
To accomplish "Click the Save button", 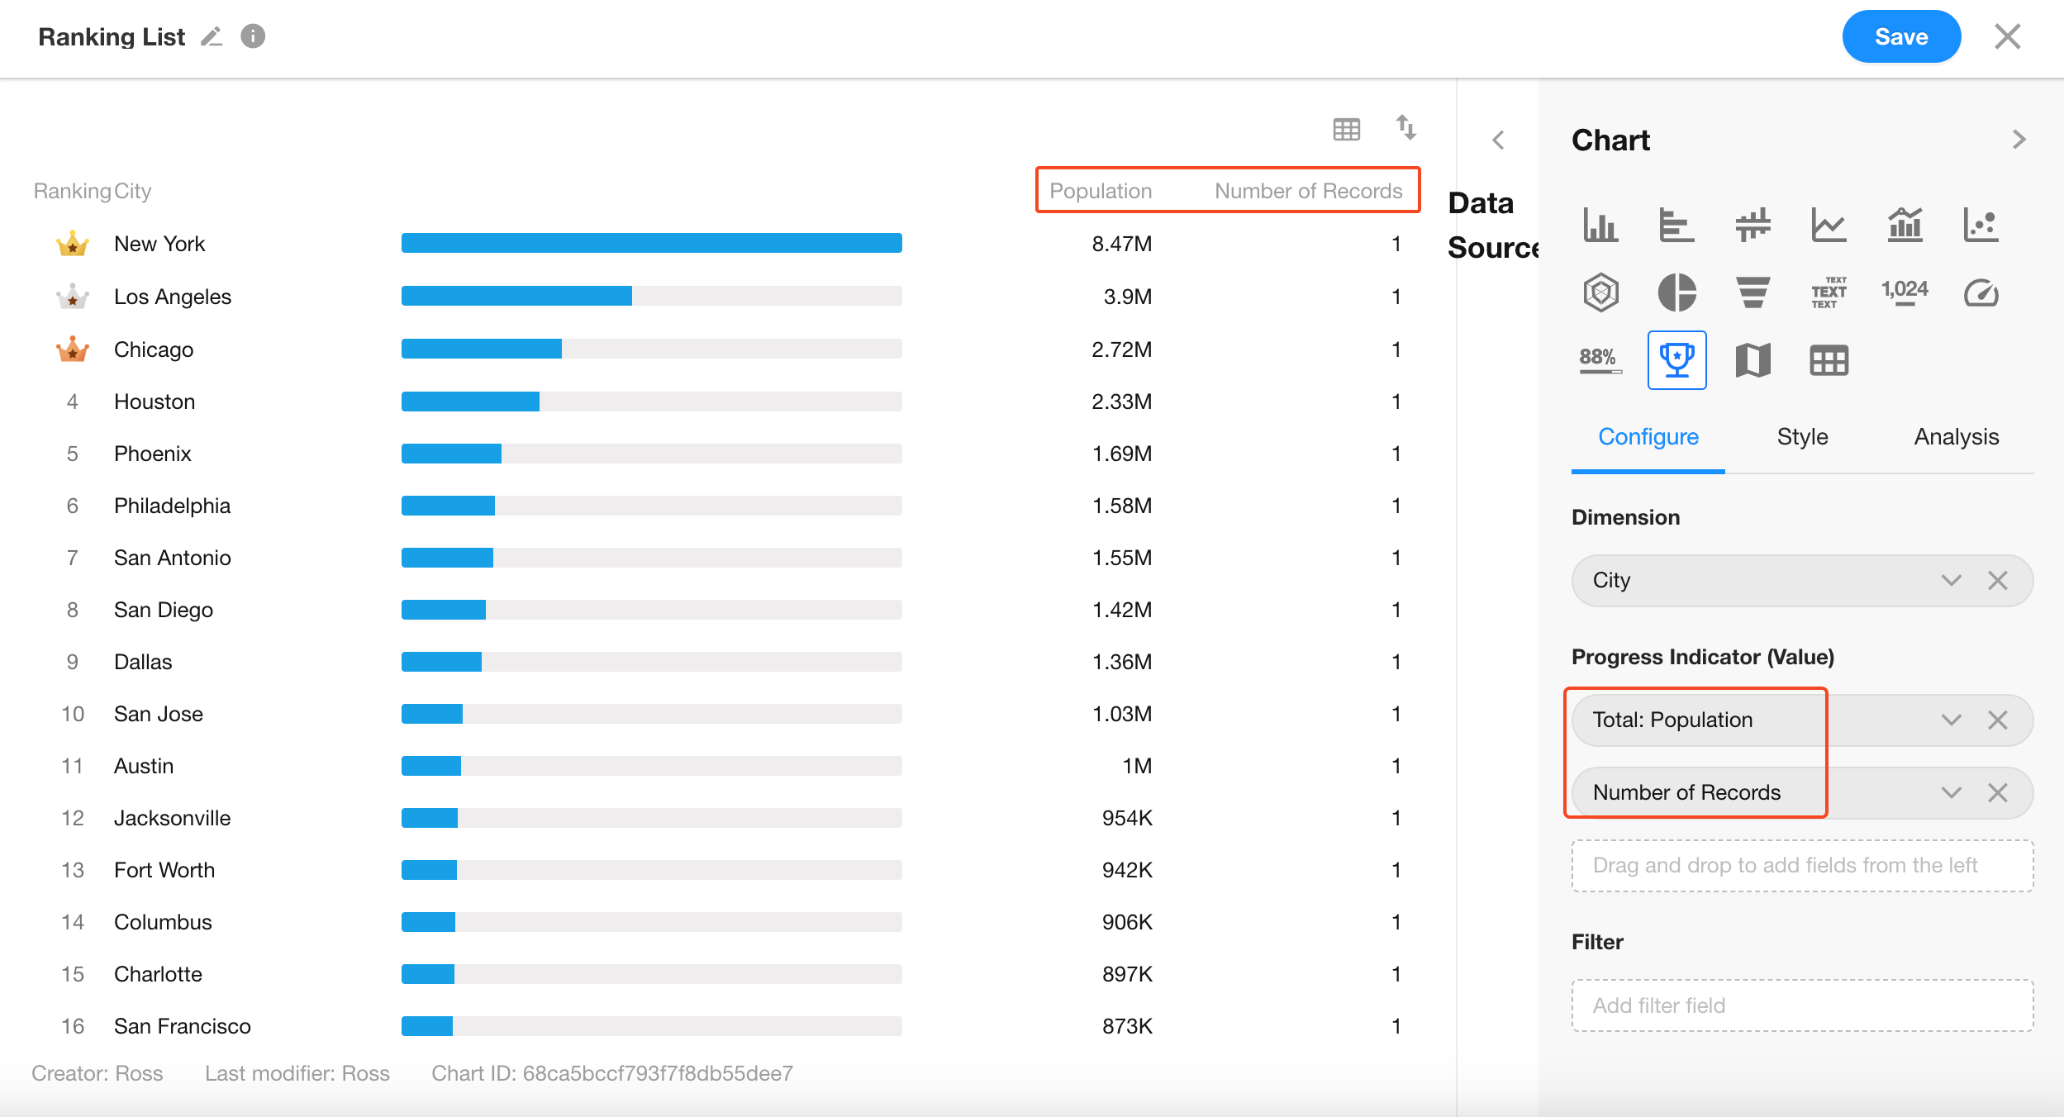I will (1900, 36).
